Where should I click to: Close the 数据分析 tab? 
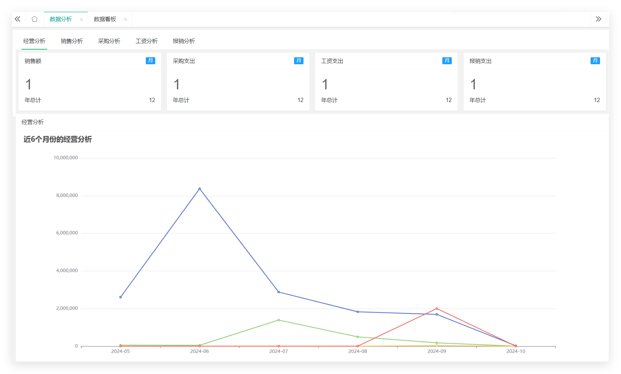[x=81, y=20]
